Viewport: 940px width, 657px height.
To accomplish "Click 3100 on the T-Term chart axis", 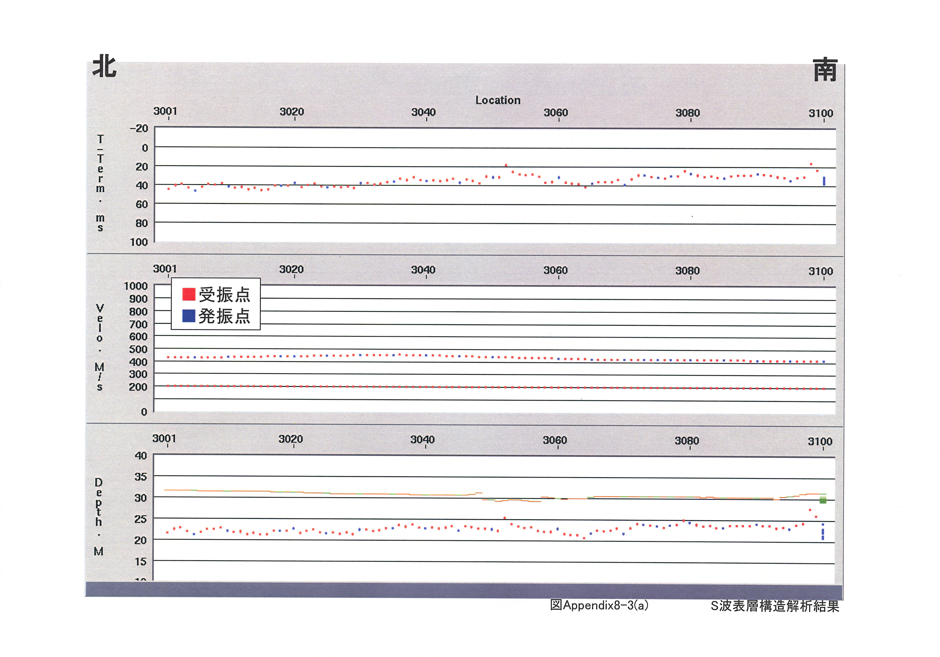I will pos(821,113).
